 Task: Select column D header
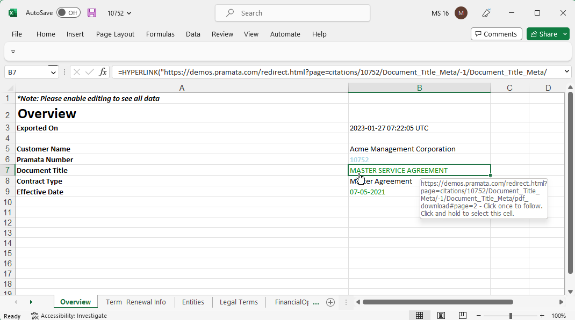(548, 88)
